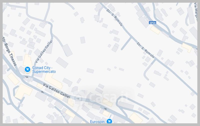Click the horizontal Via Galileo Galilei main road label
Image resolution: width=200 pixels, height=126 pixels.
(x=56, y=91)
